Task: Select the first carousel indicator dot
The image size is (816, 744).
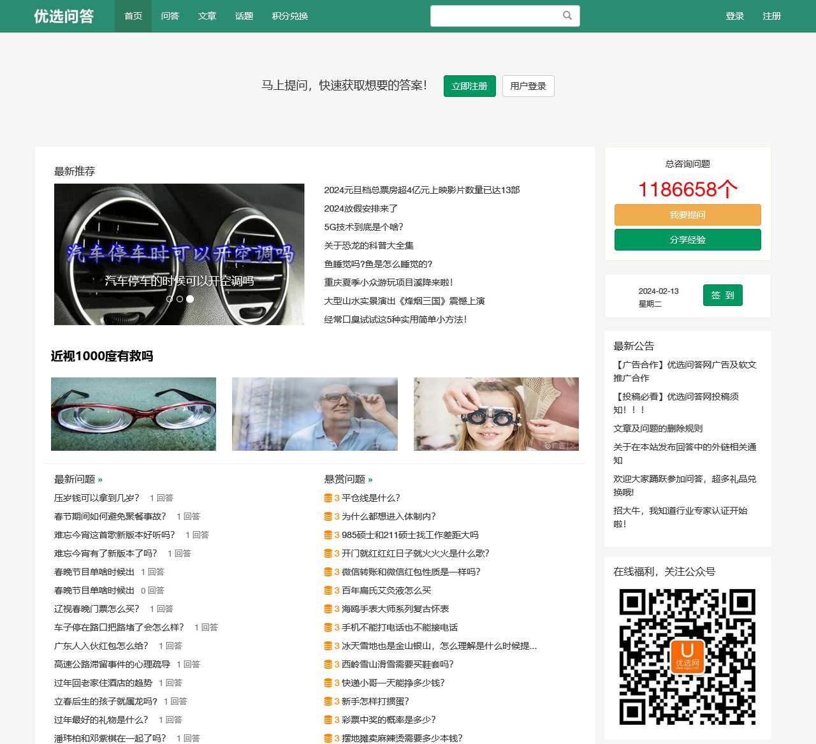Action: (170, 299)
